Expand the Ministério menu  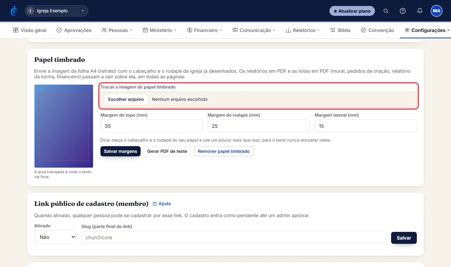(160, 30)
